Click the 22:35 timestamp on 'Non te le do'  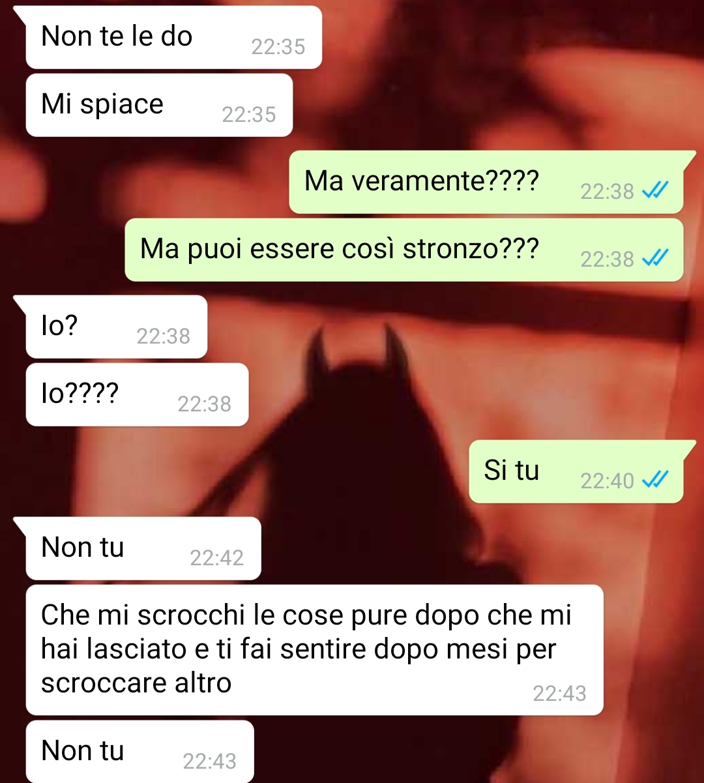pos(278,47)
